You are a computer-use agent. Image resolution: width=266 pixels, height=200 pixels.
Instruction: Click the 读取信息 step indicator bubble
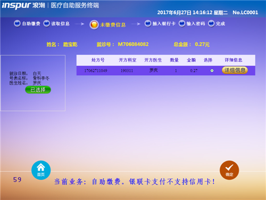tap(46, 23)
